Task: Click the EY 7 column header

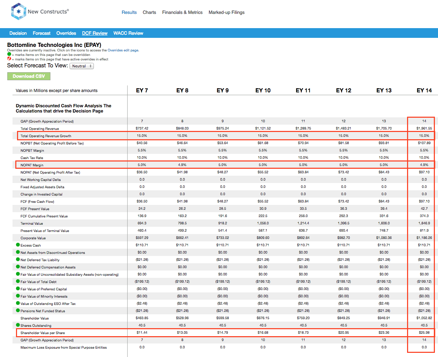Action: pos(142,90)
